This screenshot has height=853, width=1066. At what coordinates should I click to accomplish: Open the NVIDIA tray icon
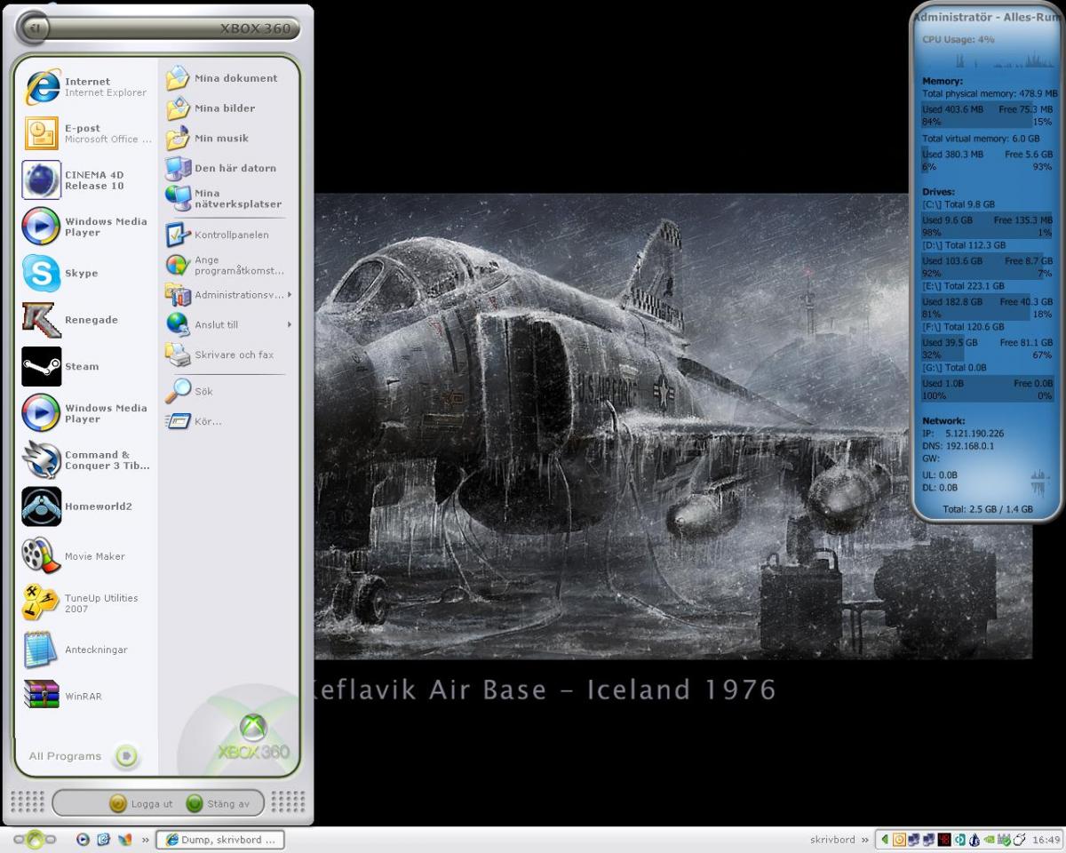pyautogui.click(x=990, y=839)
